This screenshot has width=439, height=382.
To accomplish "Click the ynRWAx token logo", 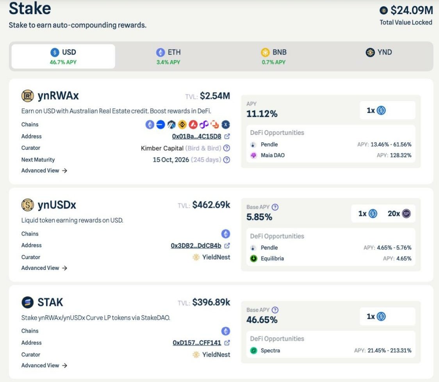I will pyautogui.click(x=27, y=95).
